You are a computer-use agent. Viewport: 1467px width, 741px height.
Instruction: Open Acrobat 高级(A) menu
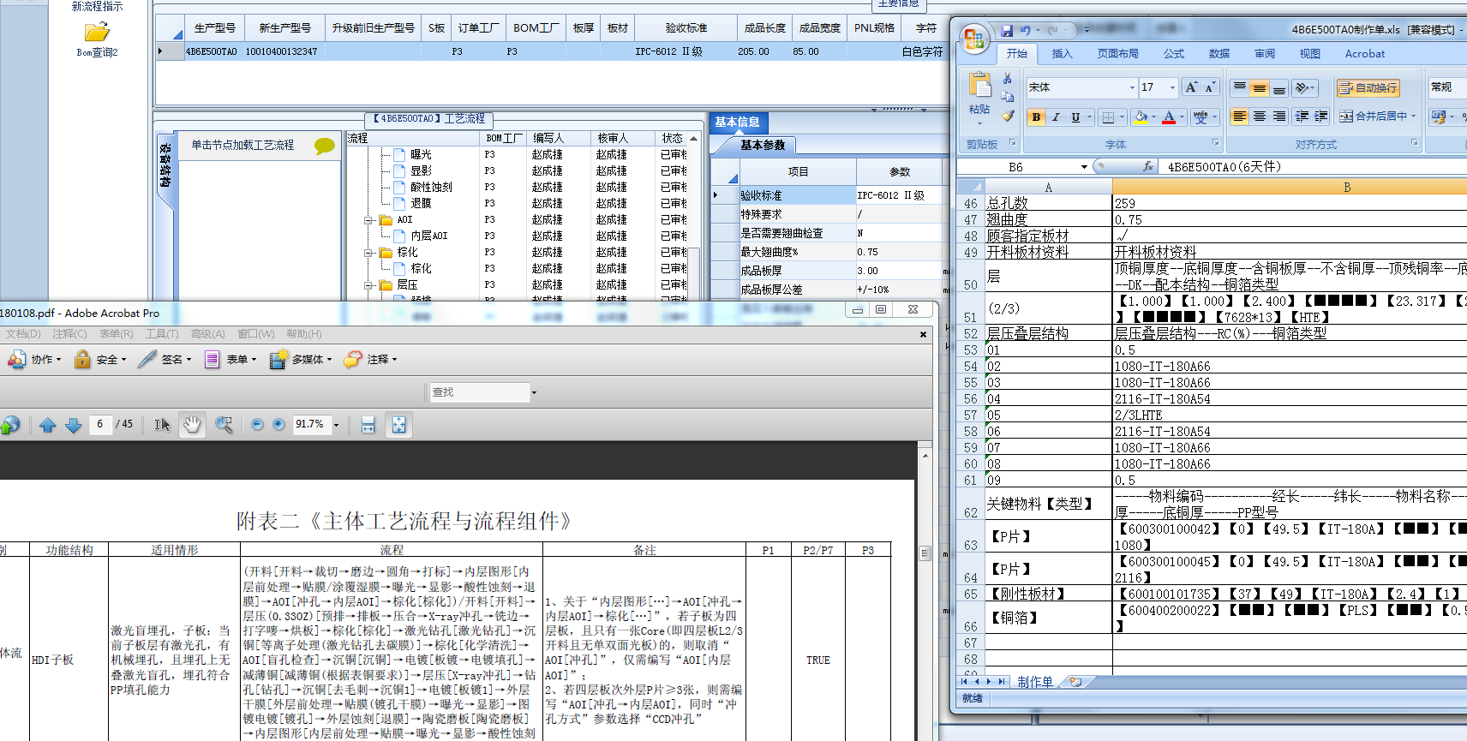[207, 334]
